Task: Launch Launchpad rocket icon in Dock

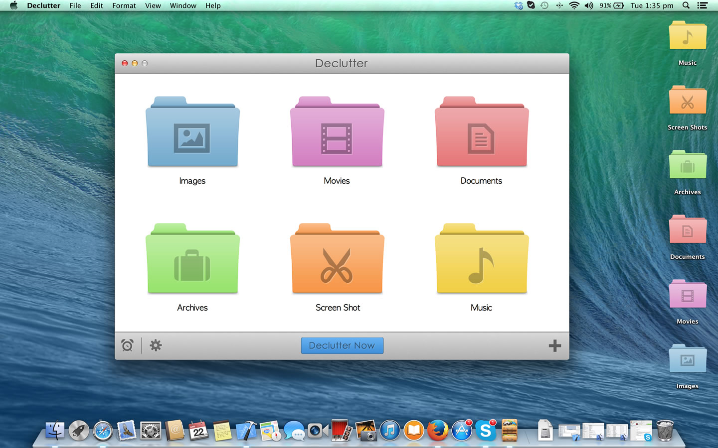Action: click(79, 431)
